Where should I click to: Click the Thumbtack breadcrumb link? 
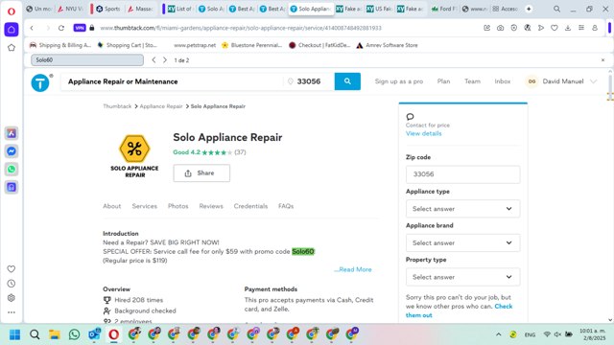(x=117, y=106)
